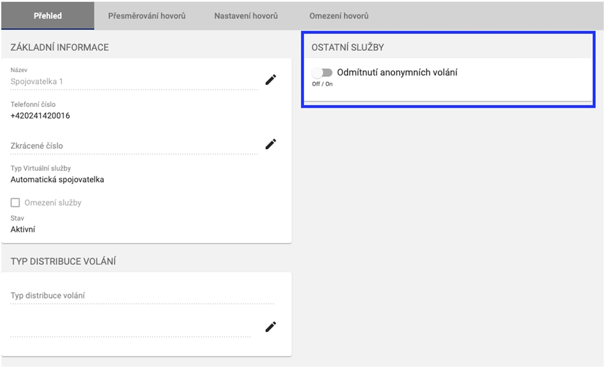Click the phone number +420241420016

click(40, 116)
